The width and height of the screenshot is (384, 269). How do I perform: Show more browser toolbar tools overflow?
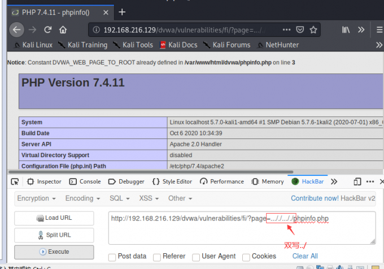tap(361, 30)
